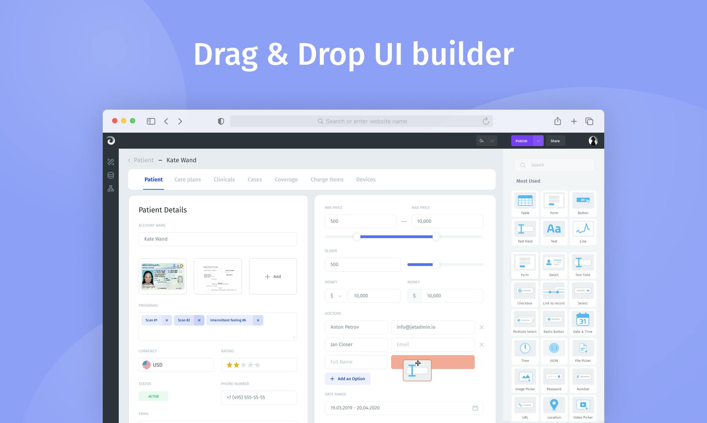Image resolution: width=707 pixels, height=423 pixels.
Task: Select the Link to record component
Action: (554, 294)
